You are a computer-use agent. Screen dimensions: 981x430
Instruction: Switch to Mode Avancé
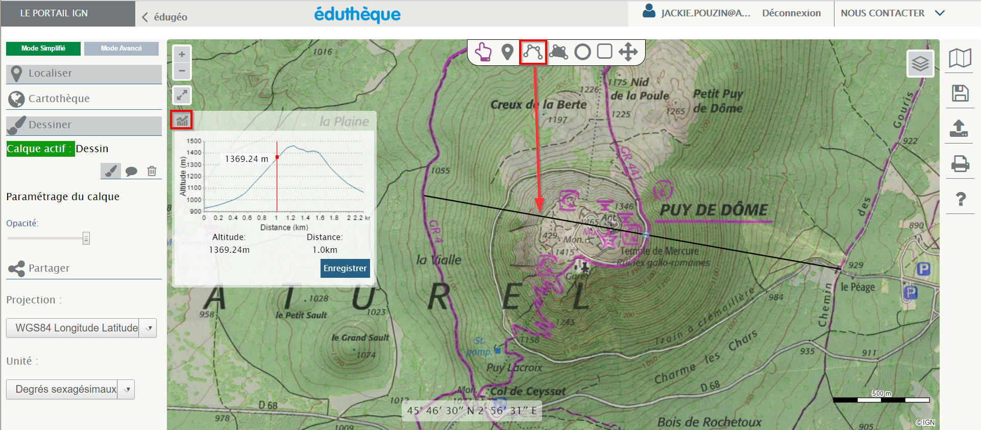point(121,49)
